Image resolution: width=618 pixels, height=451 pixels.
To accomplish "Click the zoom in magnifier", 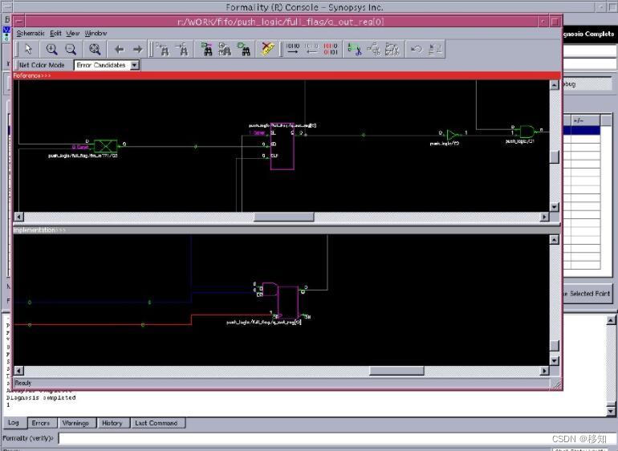I will [51, 49].
